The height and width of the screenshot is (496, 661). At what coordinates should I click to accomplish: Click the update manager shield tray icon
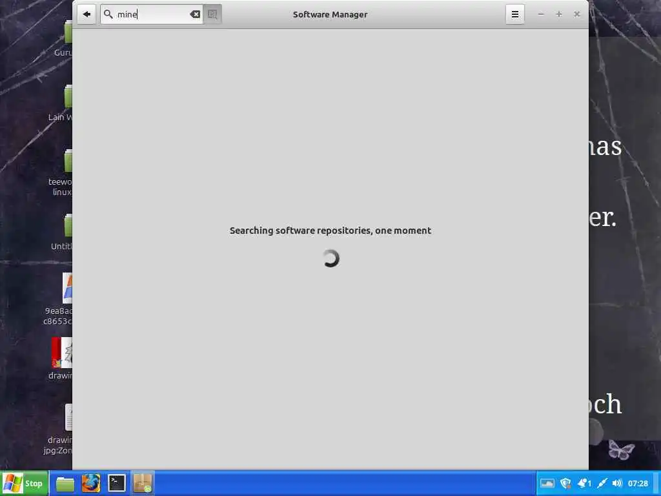565,483
